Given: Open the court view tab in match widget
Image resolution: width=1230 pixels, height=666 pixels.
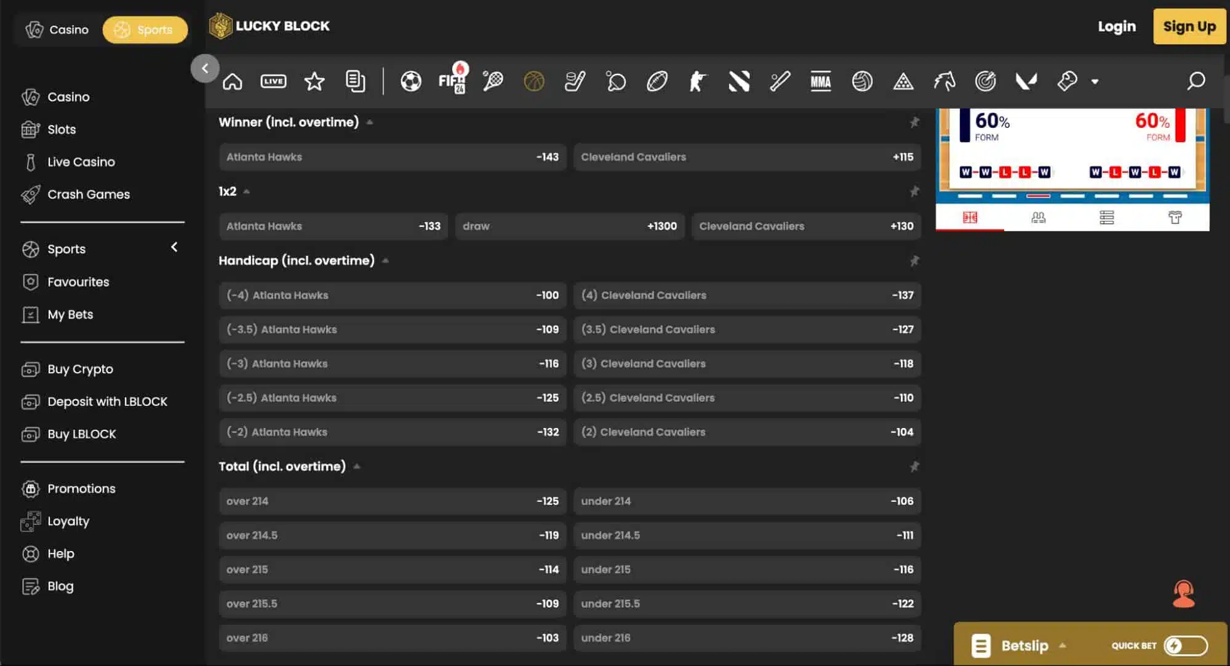Looking at the screenshot, I should click(x=970, y=217).
